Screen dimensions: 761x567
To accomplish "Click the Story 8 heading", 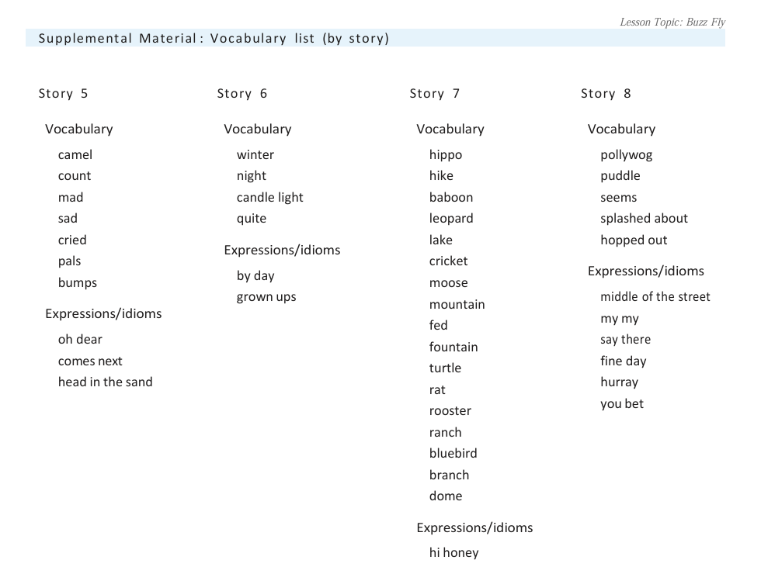I will pos(606,94).
